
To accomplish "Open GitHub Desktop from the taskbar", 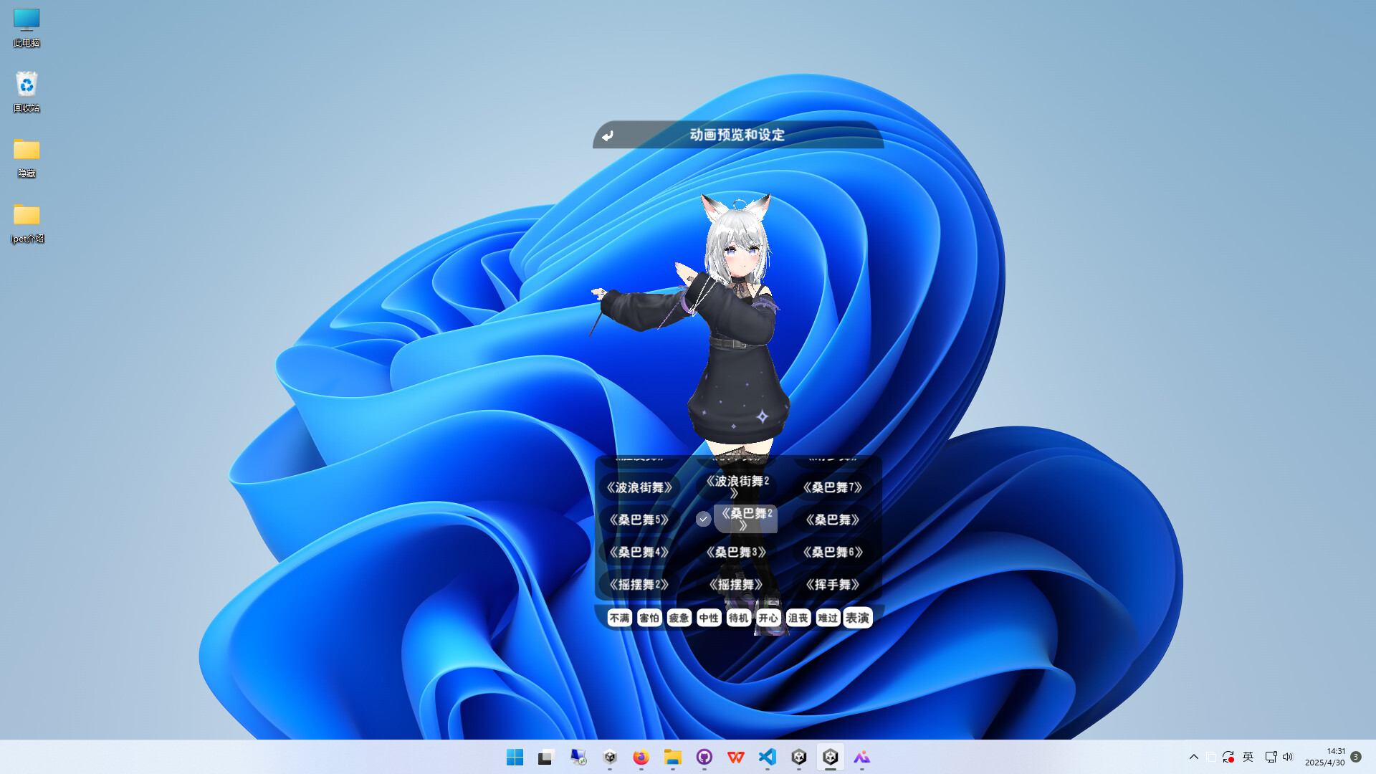I will pos(704,758).
